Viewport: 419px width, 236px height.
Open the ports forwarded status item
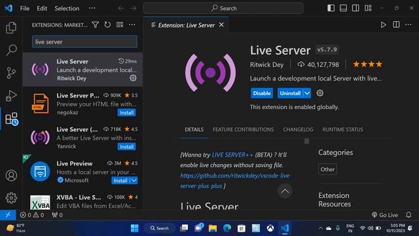tap(57, 215)
